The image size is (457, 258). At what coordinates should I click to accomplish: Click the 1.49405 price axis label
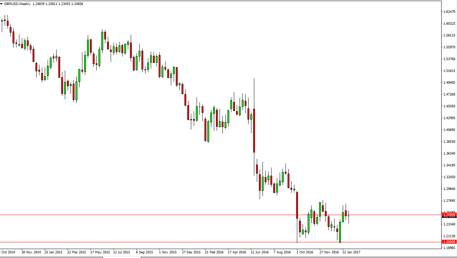click(449, 83)
